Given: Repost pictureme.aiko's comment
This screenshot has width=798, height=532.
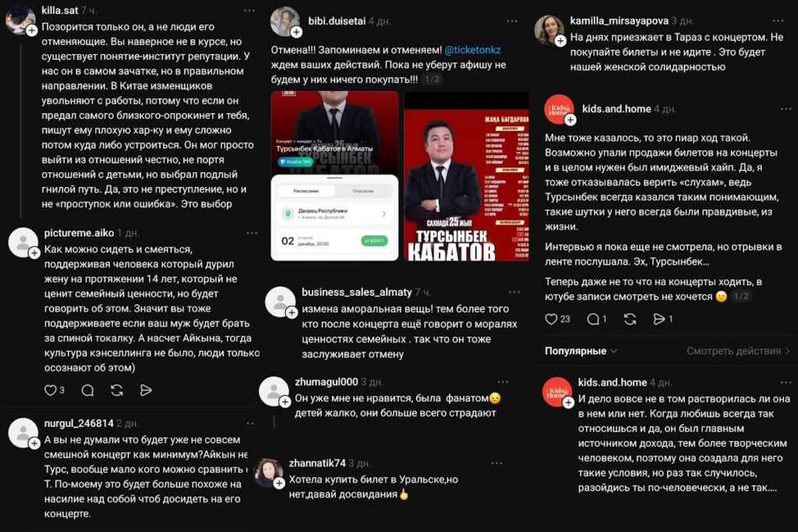Looking at the screenshot, I should [117, 390].
